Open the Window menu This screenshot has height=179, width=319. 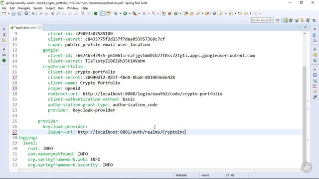72,8
